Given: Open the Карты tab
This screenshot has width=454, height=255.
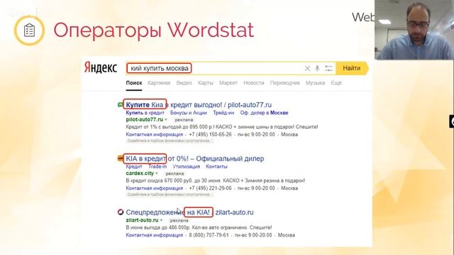Looking at the screenshot, I should tap(206, 83).
